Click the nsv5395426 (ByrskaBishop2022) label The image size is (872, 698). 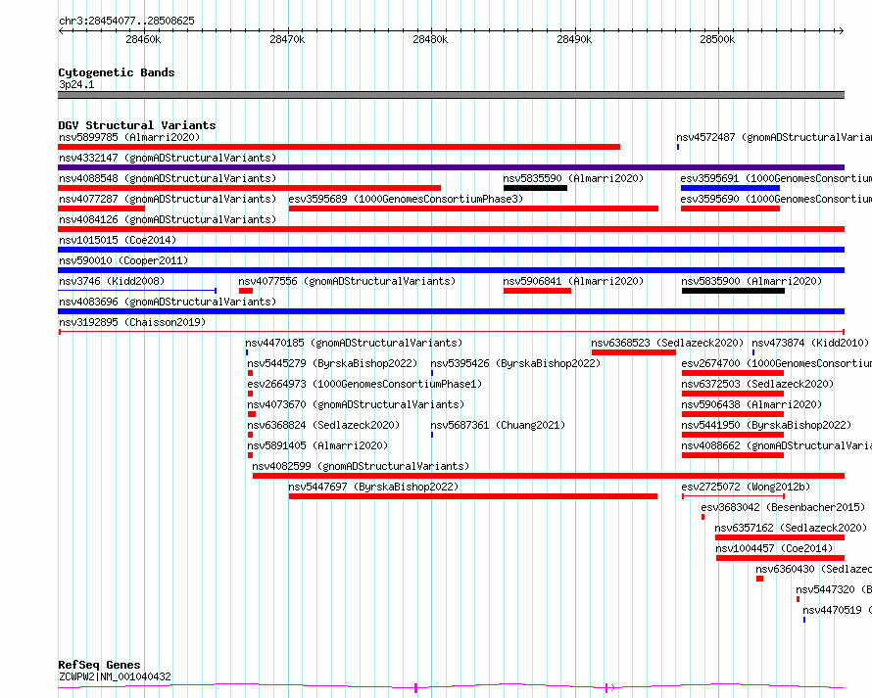515,363
